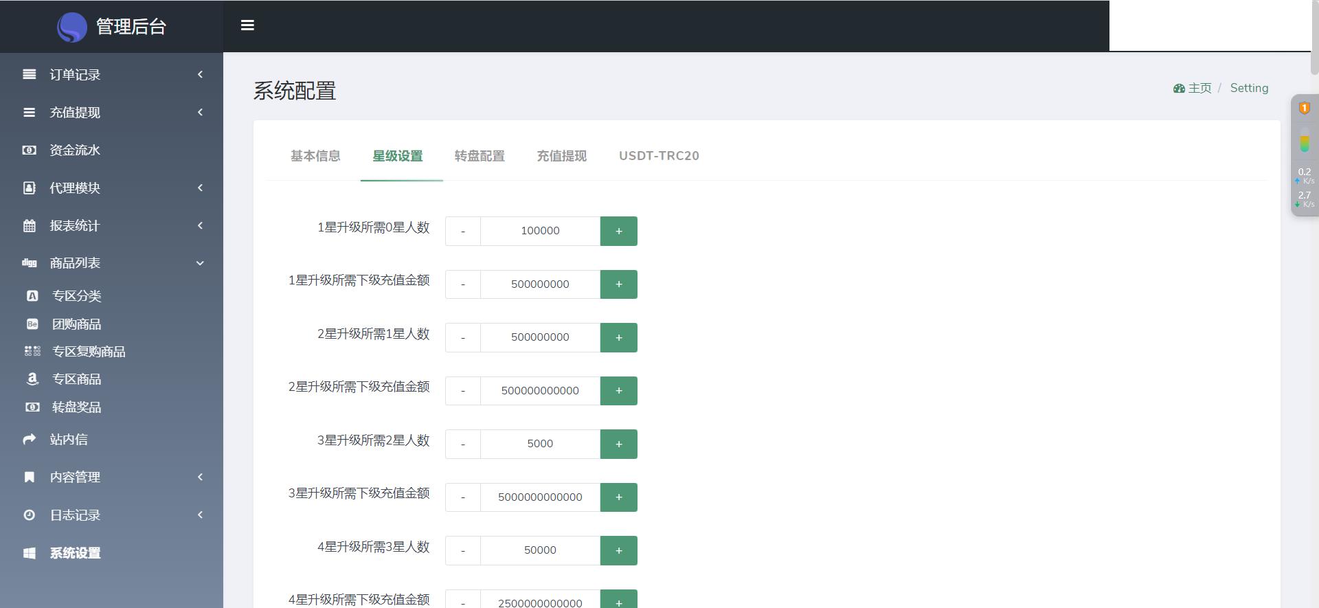1319x608 pixels.
Task: Open 转盘奖品 in sidebar
Action: pos(77,407)
